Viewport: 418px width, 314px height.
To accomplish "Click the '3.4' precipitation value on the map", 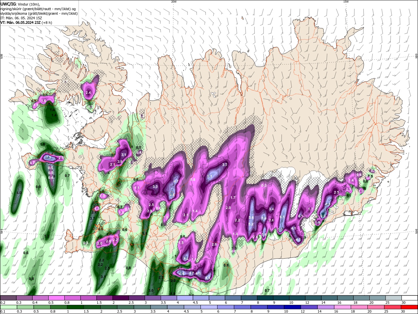I will coord(271,209).
